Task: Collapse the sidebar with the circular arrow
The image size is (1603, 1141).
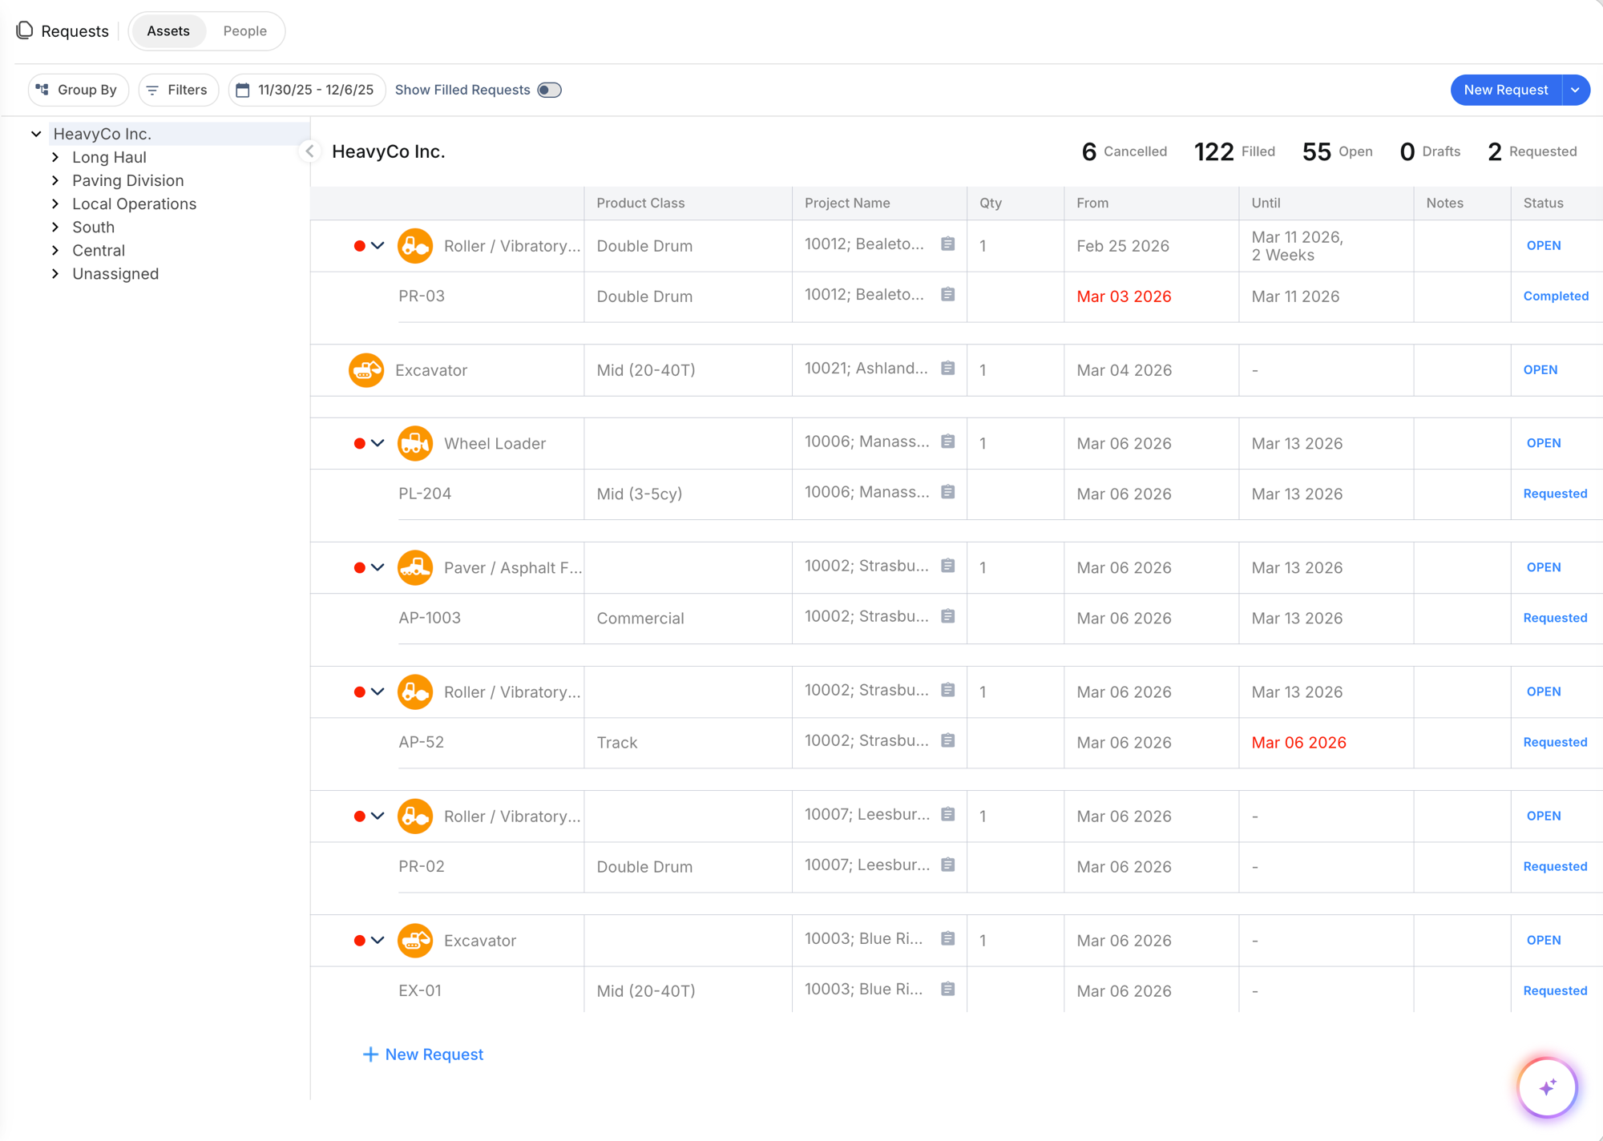Action: tap(309, 151)
